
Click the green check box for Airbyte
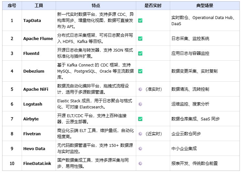tap(140, 119)
